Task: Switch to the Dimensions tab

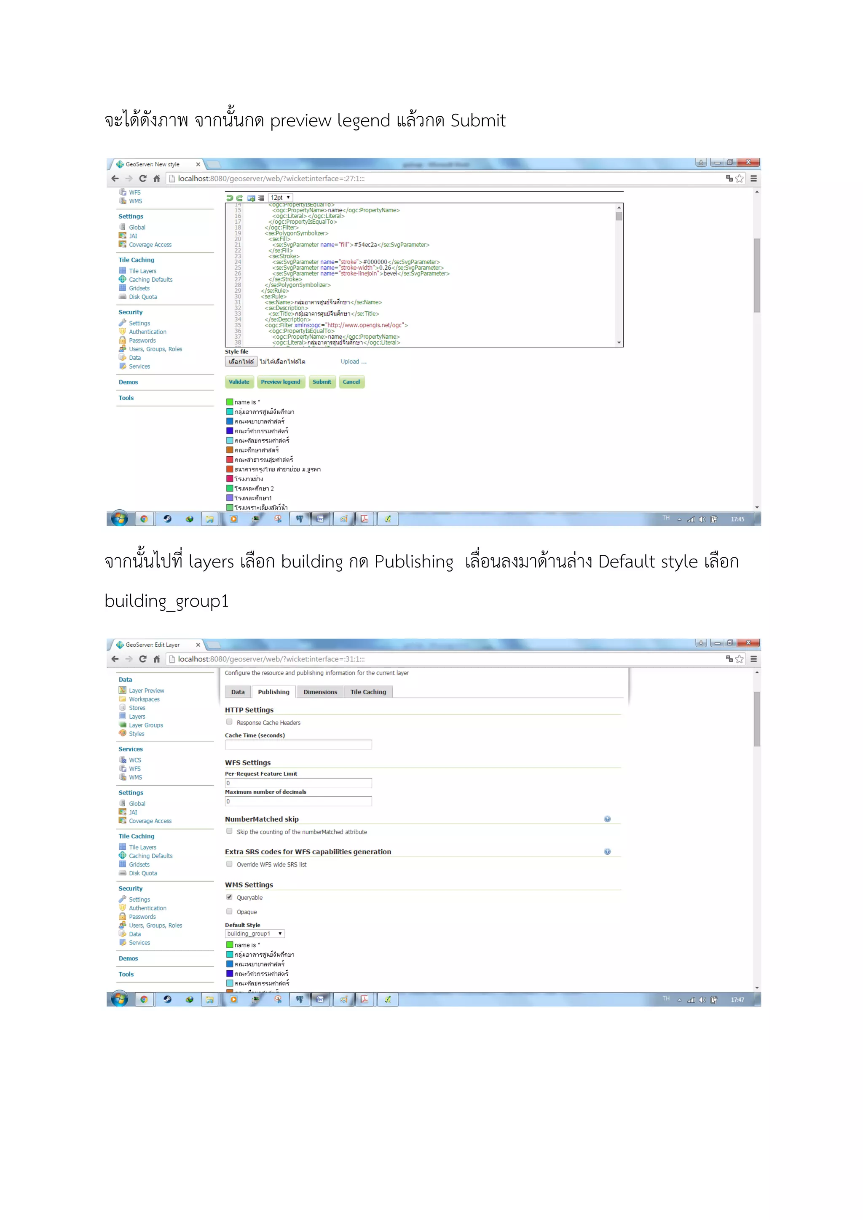Action: tap(320, 692)
